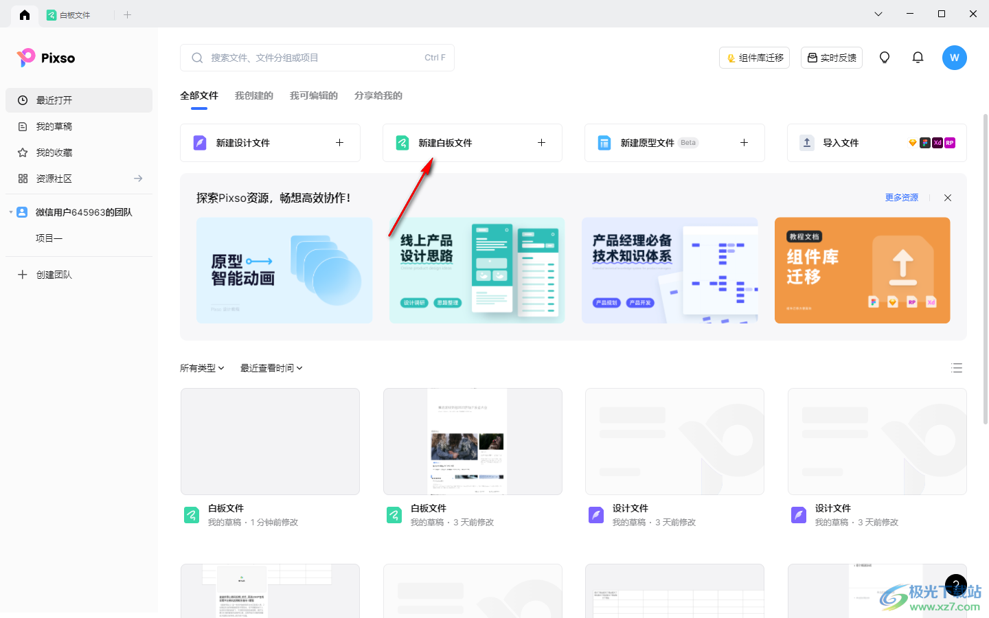Click 新建原型文件 card
Image resolution: width=989 pixels, height=618 pixels.
click(x=674, y=143)
